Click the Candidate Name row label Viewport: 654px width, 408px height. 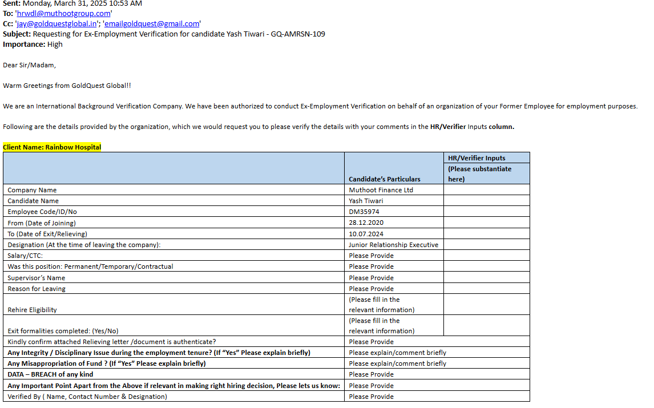click(x=33, y=201)
